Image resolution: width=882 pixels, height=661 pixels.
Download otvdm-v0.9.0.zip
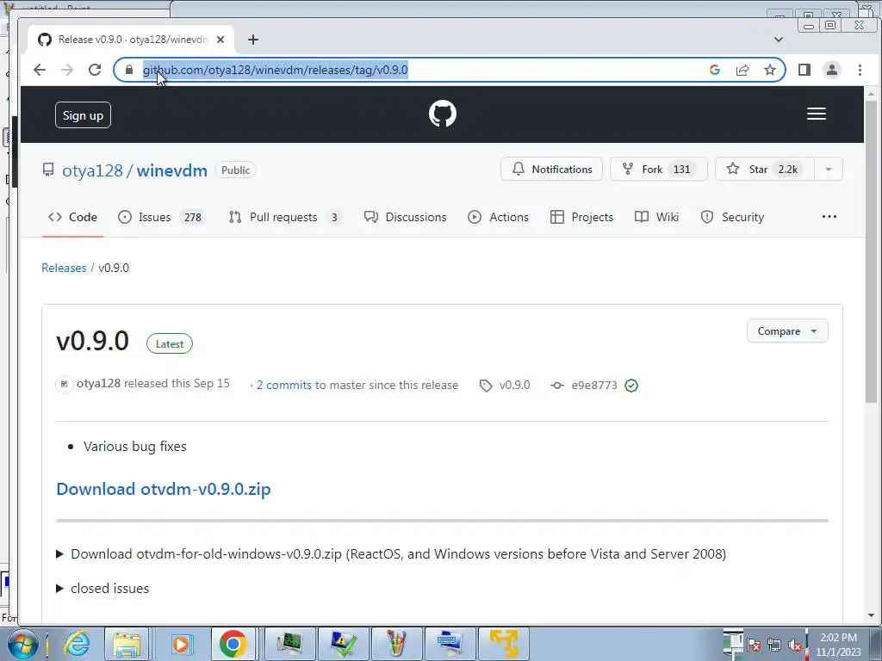click(164, 489)
